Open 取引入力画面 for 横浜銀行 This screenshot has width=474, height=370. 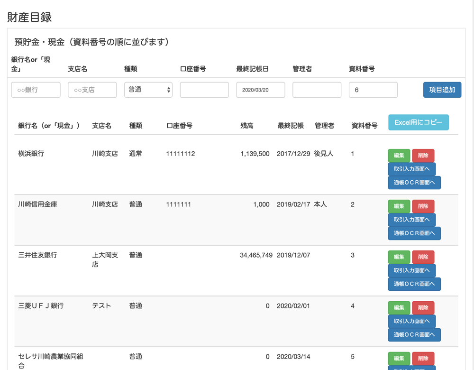pos(411,169)
